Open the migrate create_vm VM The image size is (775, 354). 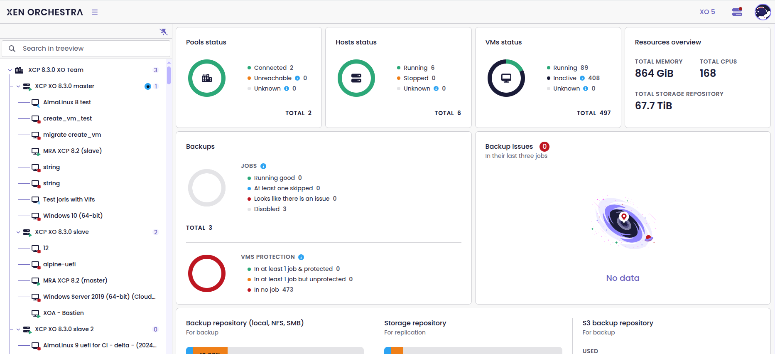point(72,135)
